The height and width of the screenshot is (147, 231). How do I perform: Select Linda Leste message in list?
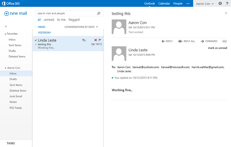pyautogui.click(x=68, y=44)
